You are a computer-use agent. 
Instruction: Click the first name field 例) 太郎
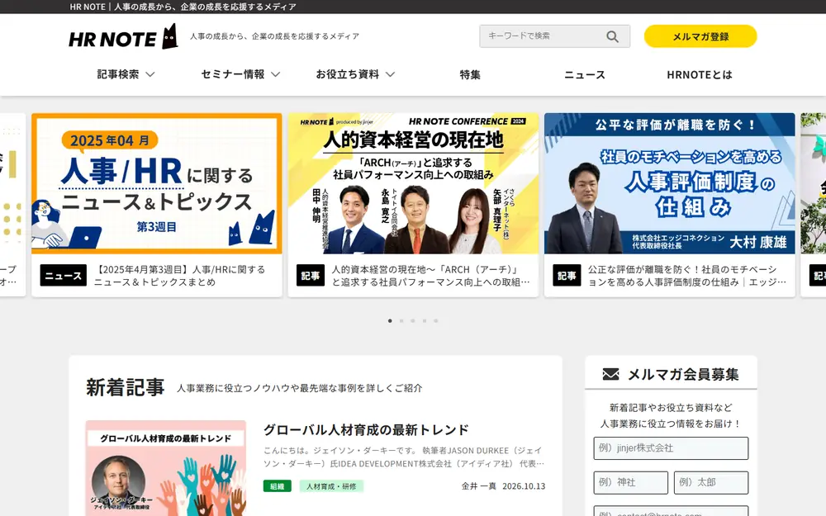point(711,482)
